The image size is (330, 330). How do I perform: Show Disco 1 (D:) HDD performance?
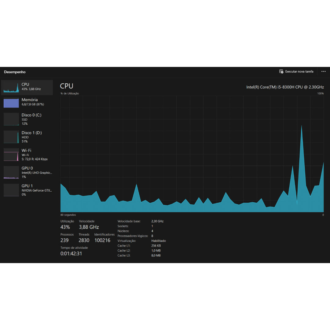pyautogui.click(x=32, y=137)
